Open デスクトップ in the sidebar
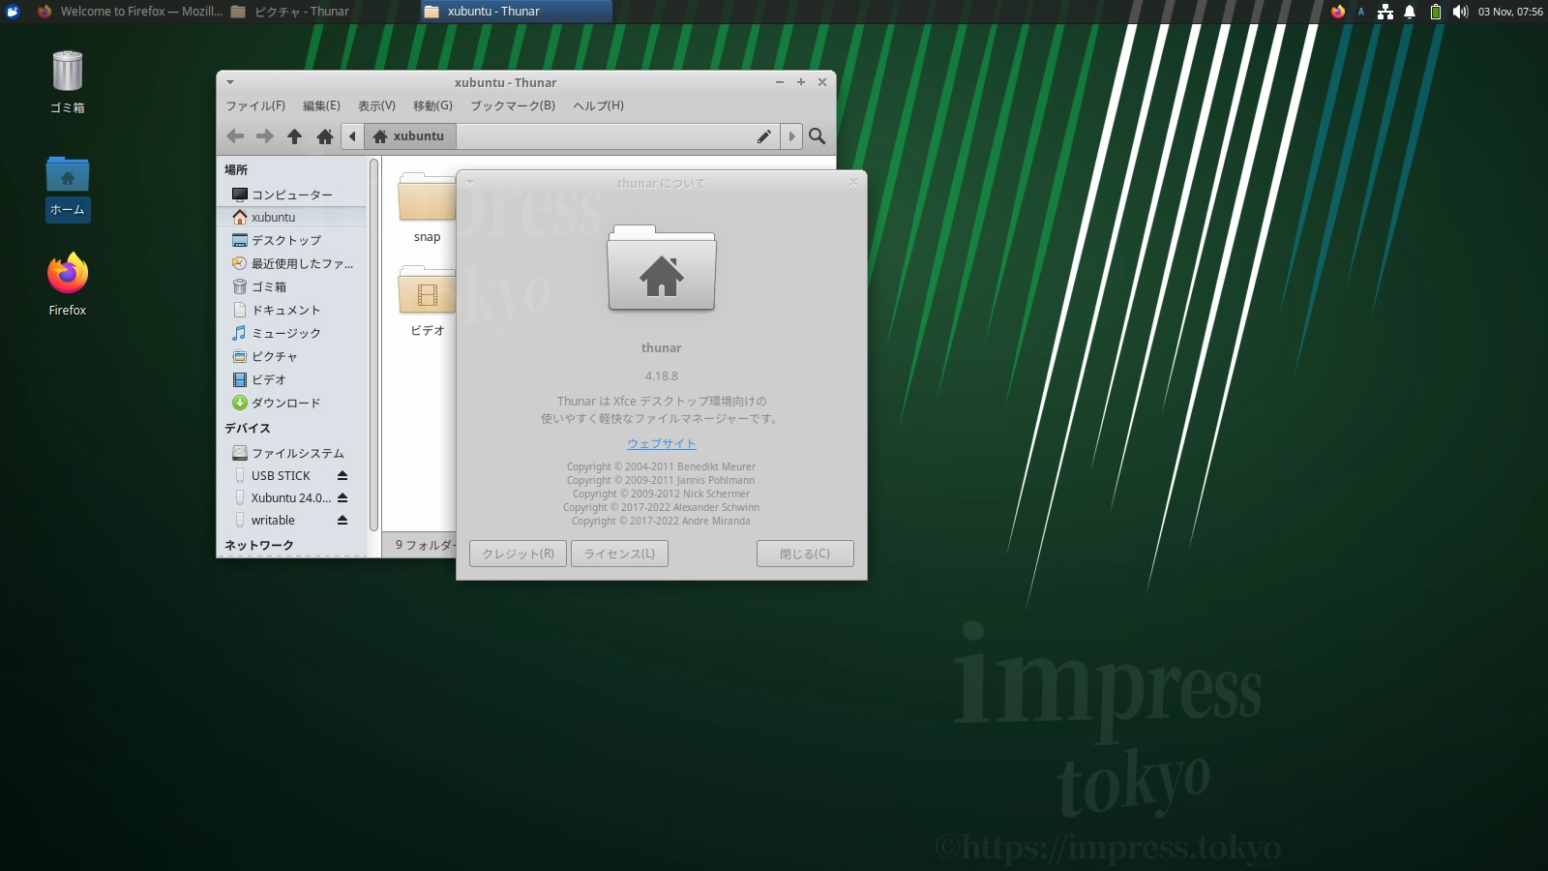 click(x=292, y=240)
